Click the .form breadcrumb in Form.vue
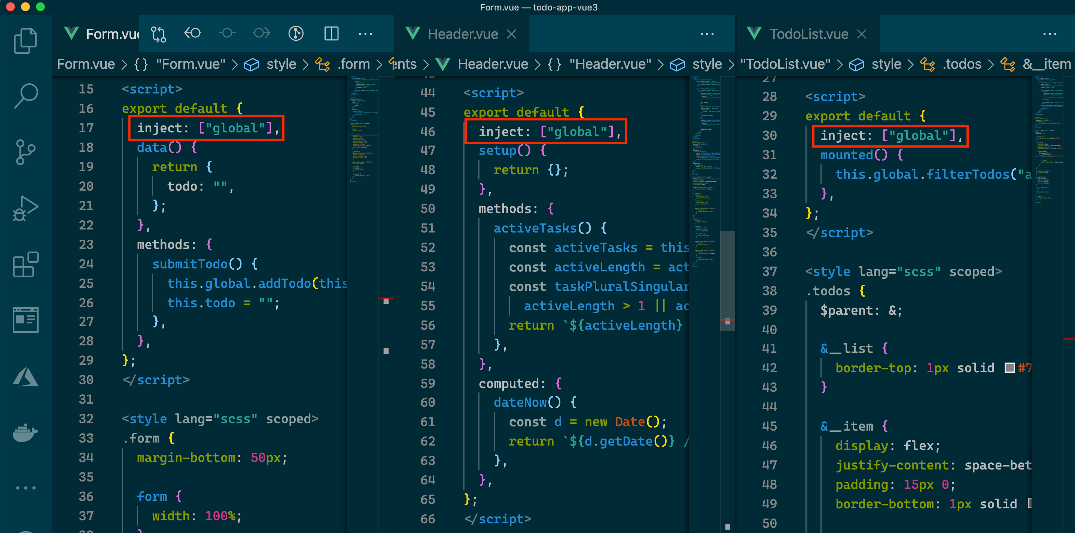 (353, 64)
